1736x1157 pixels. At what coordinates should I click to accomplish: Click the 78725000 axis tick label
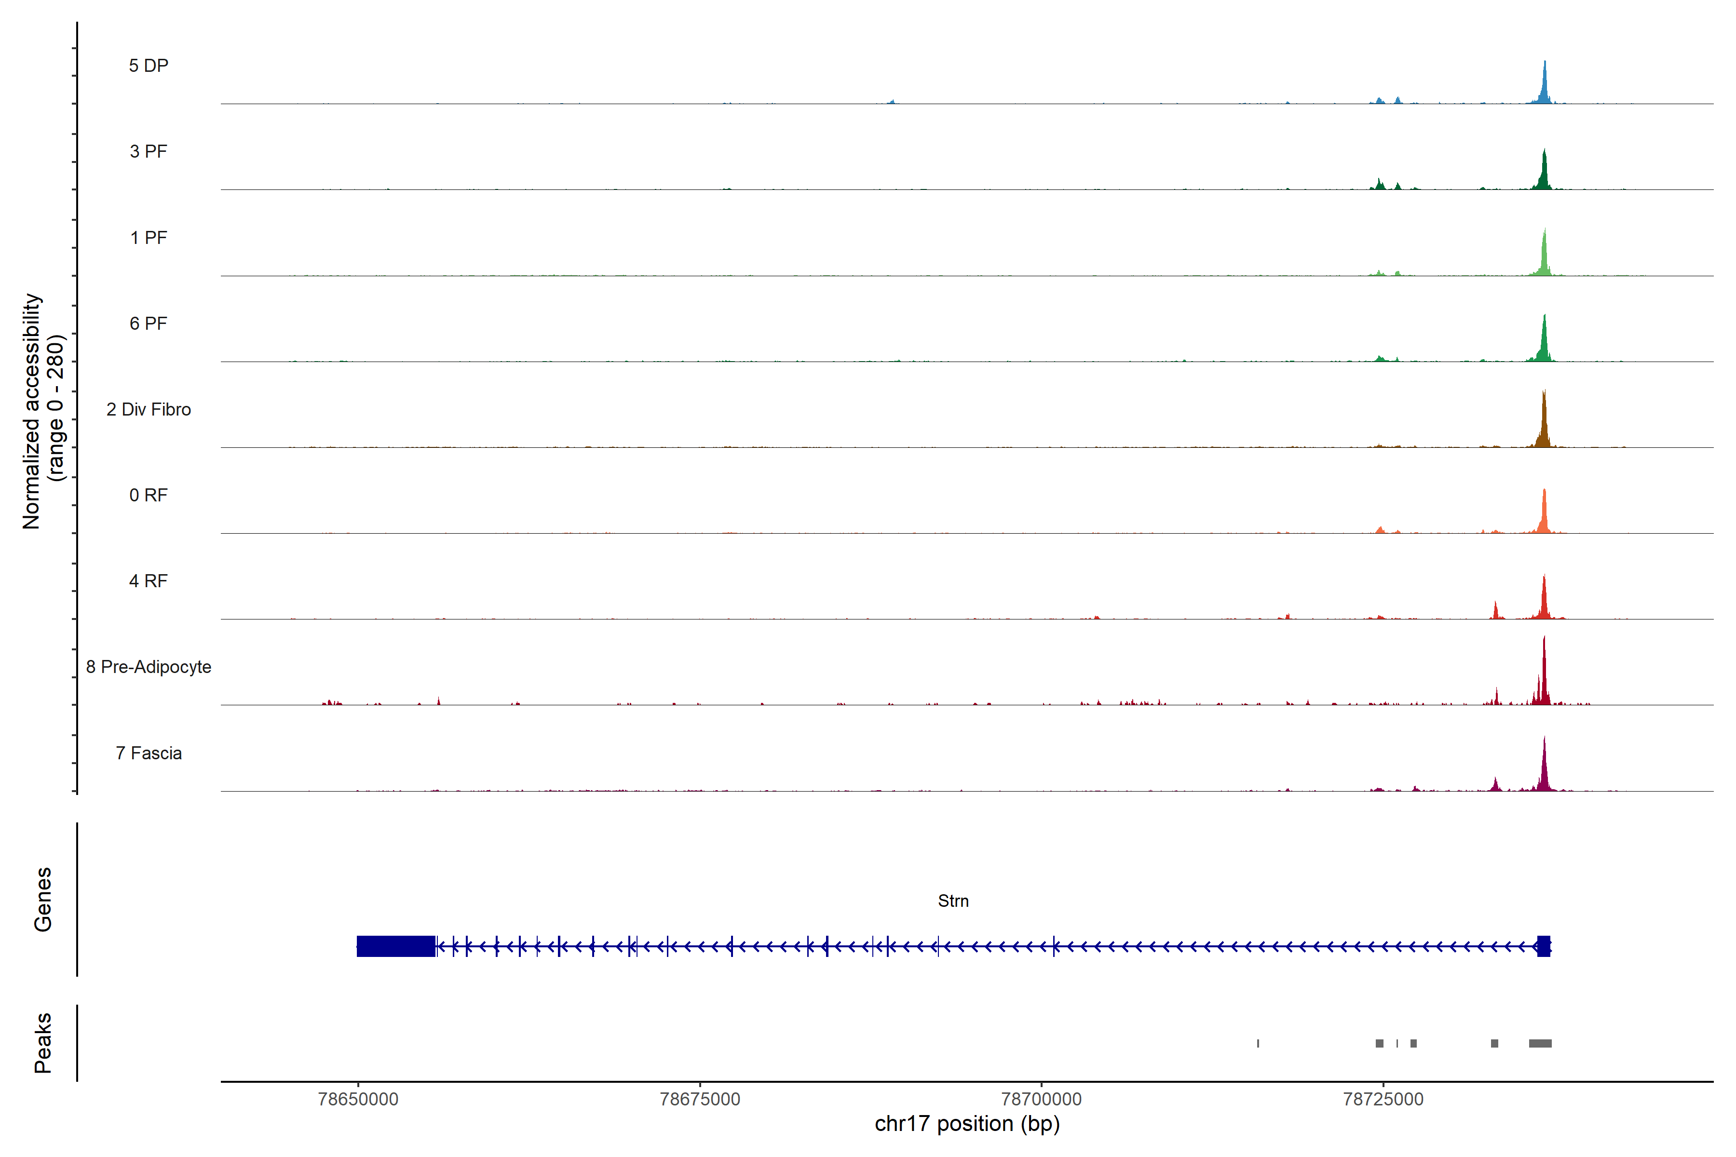[1383, 1099]
